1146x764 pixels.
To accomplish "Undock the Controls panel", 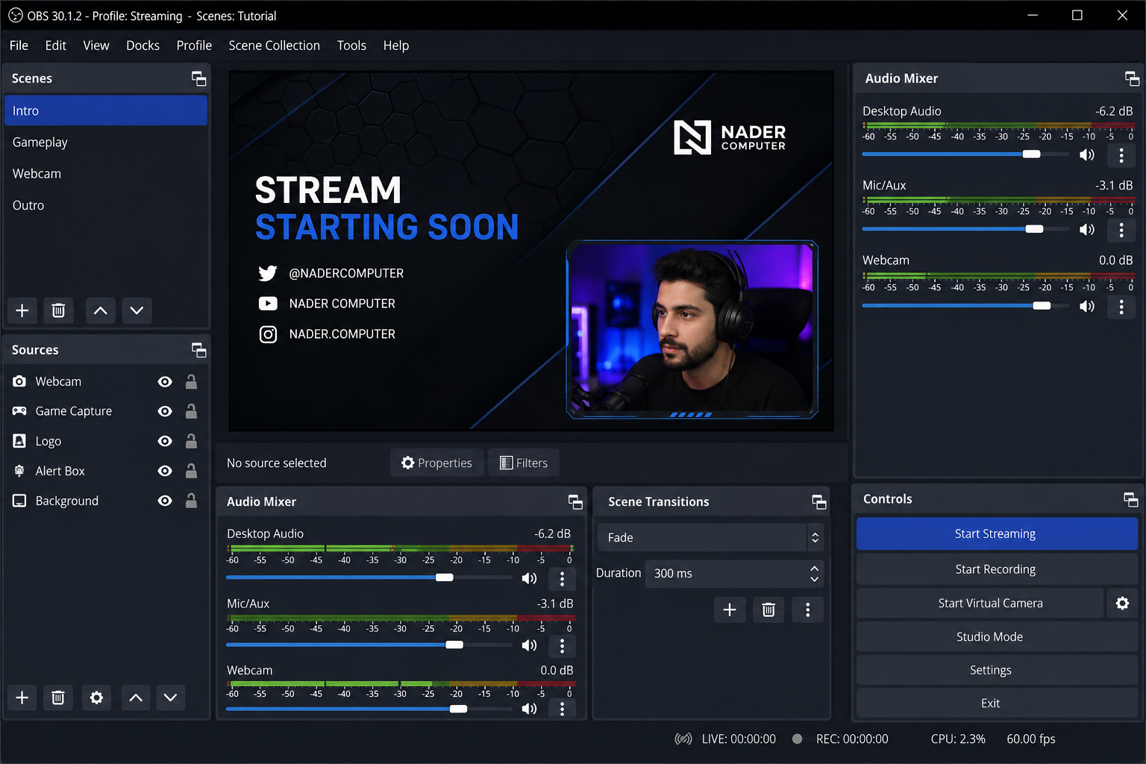I will click(x=1131, y=499).
